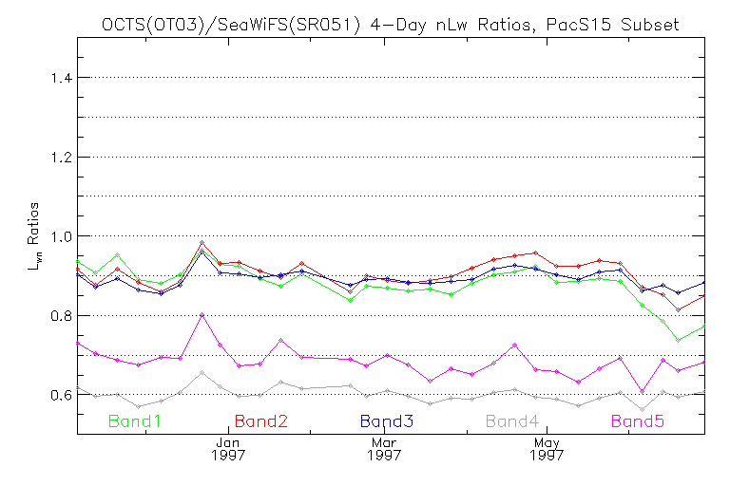Image resolution: width=730 pixels, height=486 pixels.
Task: Select the magenta Band5 legend label
Action: pos(638,421)
